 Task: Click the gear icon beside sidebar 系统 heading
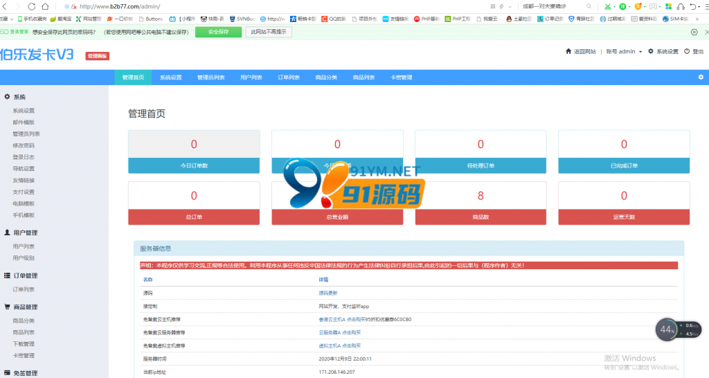pos(7,97)
